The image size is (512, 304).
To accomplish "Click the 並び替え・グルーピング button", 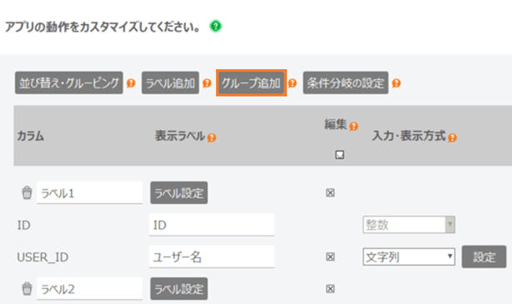I will [x=69, y=82].
